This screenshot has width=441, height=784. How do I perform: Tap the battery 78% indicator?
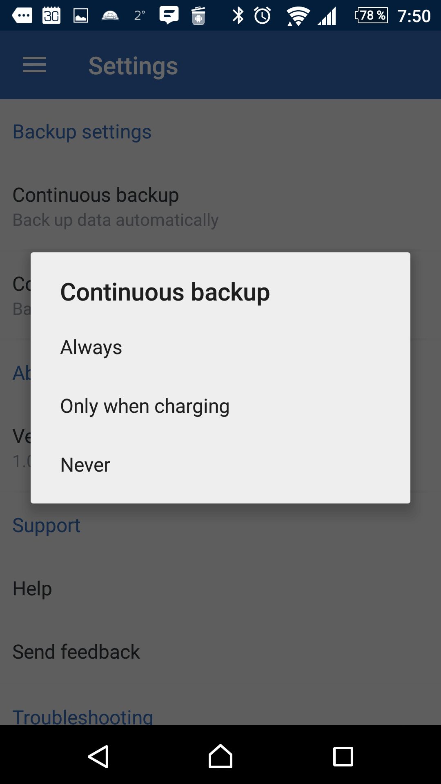[371, 16]
